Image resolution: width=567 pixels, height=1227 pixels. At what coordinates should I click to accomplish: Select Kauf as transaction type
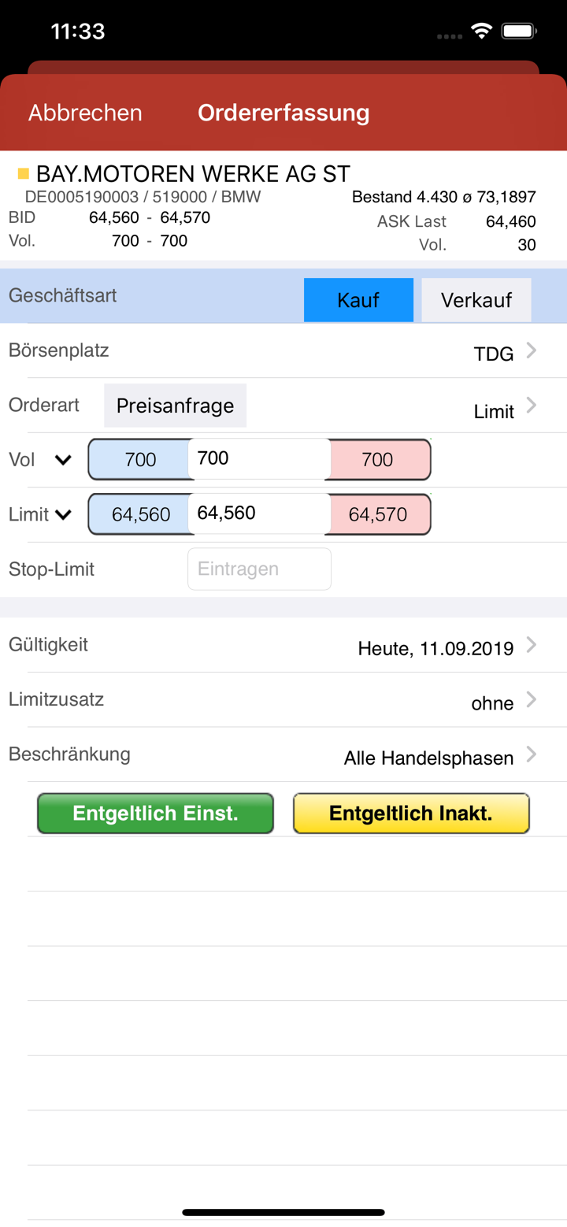[x=358, y=300]
